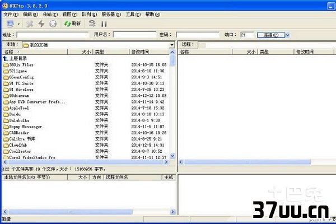336x224 pixels.
Task: Open the 工具 menu
Action: [133, 15]
